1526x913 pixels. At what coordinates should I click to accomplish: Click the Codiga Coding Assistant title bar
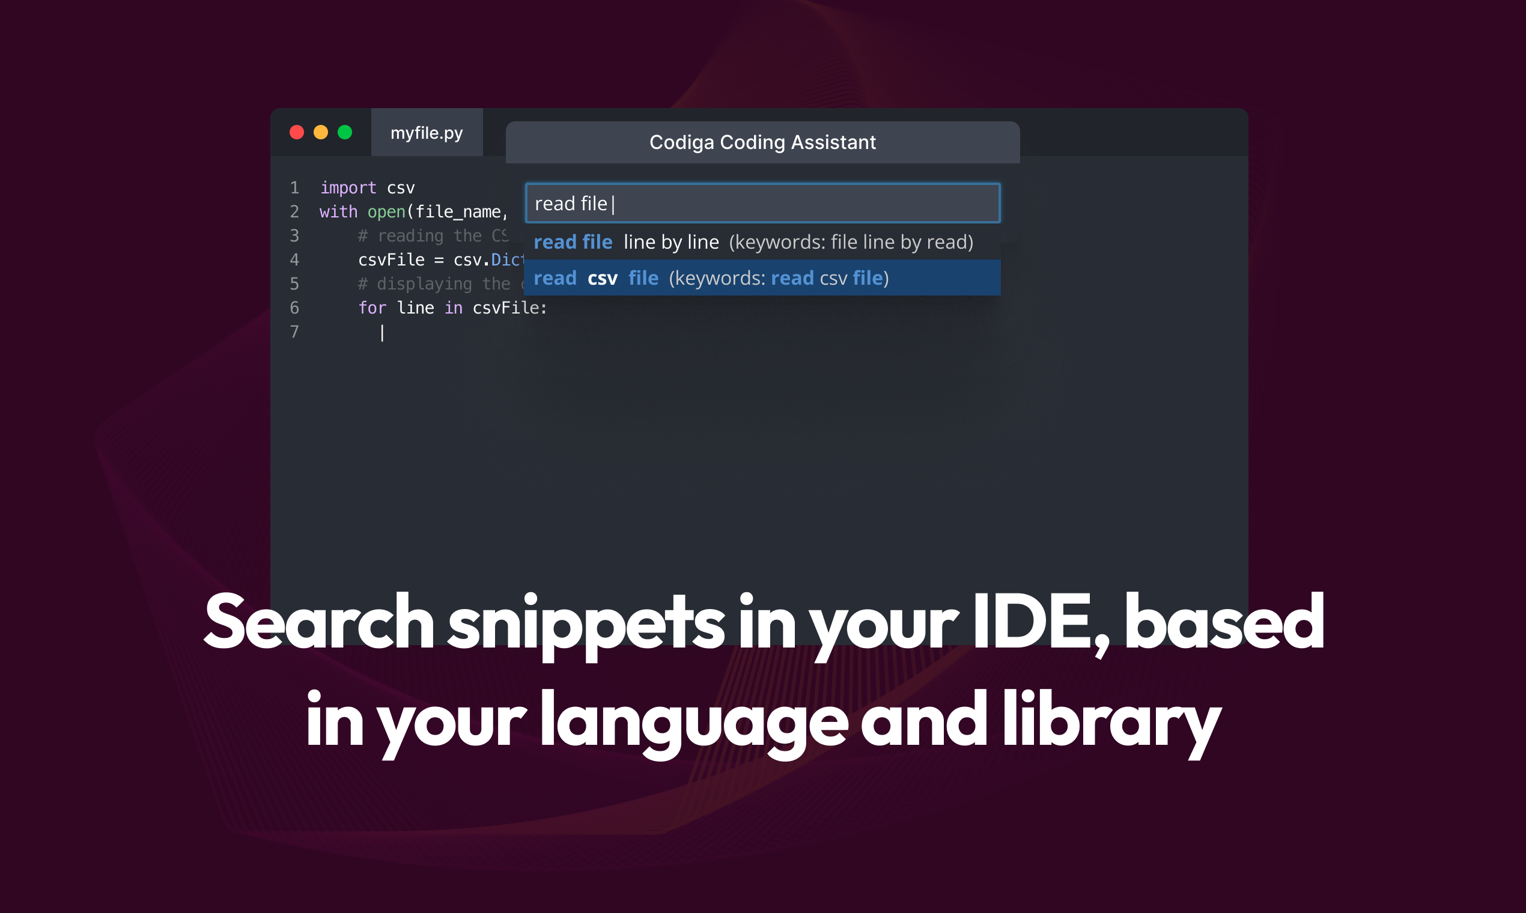click(762, 142)
